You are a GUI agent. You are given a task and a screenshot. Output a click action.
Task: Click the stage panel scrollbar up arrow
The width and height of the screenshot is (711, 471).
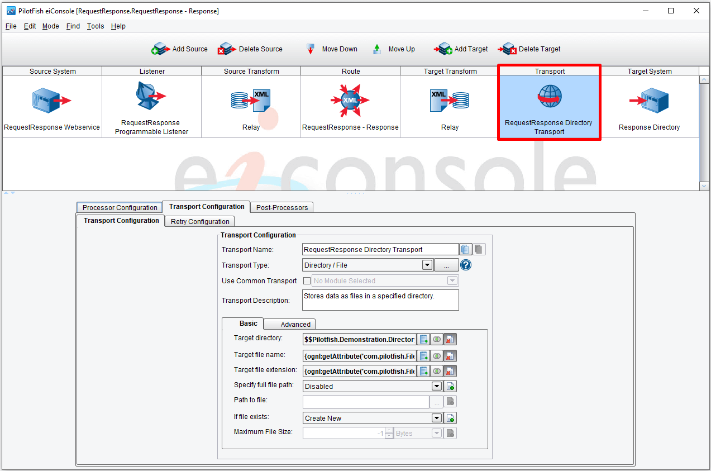(x=704, y=80)
